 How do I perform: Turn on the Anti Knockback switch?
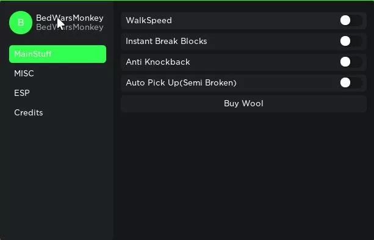coord(351,62)
